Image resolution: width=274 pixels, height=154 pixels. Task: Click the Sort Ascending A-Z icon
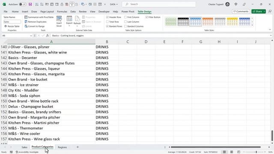(x=37, y=4)
